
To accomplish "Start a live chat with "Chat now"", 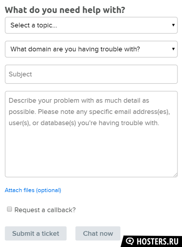I will click(x=98, y=233).
